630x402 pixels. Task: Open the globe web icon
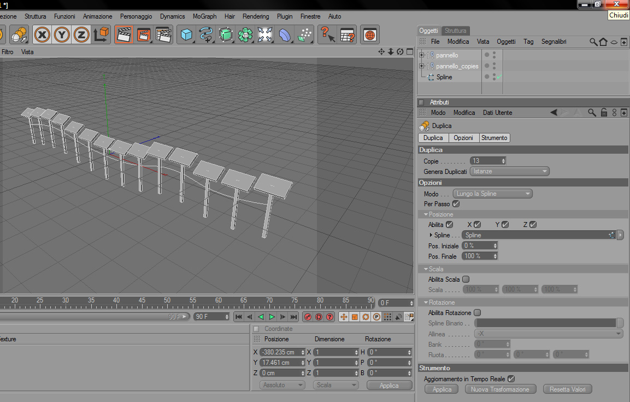[370, 34]
